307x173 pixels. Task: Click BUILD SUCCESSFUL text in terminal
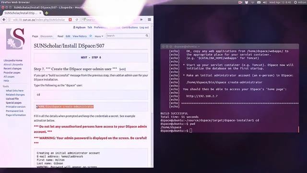[x=174, y=113]
